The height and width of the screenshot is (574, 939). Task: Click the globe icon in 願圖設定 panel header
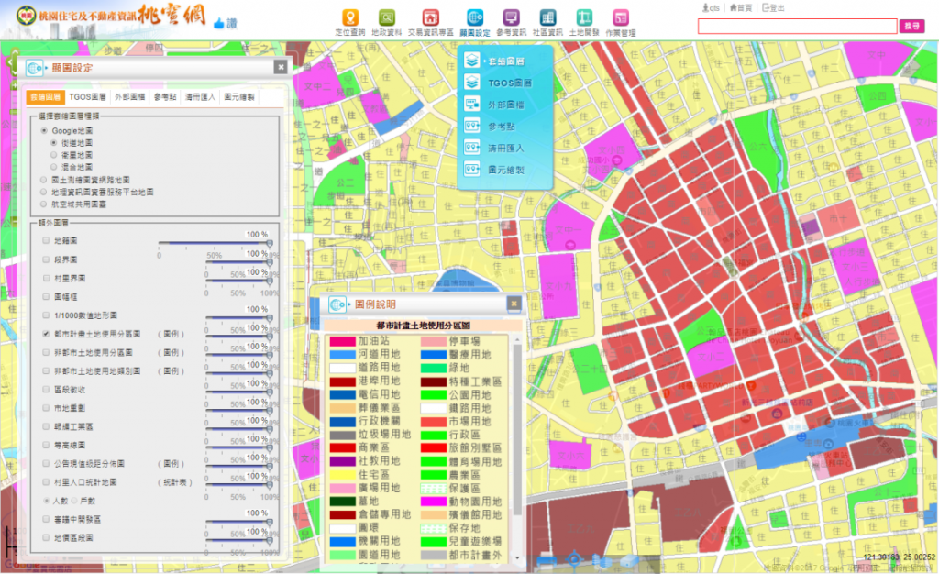pos(34,68)
